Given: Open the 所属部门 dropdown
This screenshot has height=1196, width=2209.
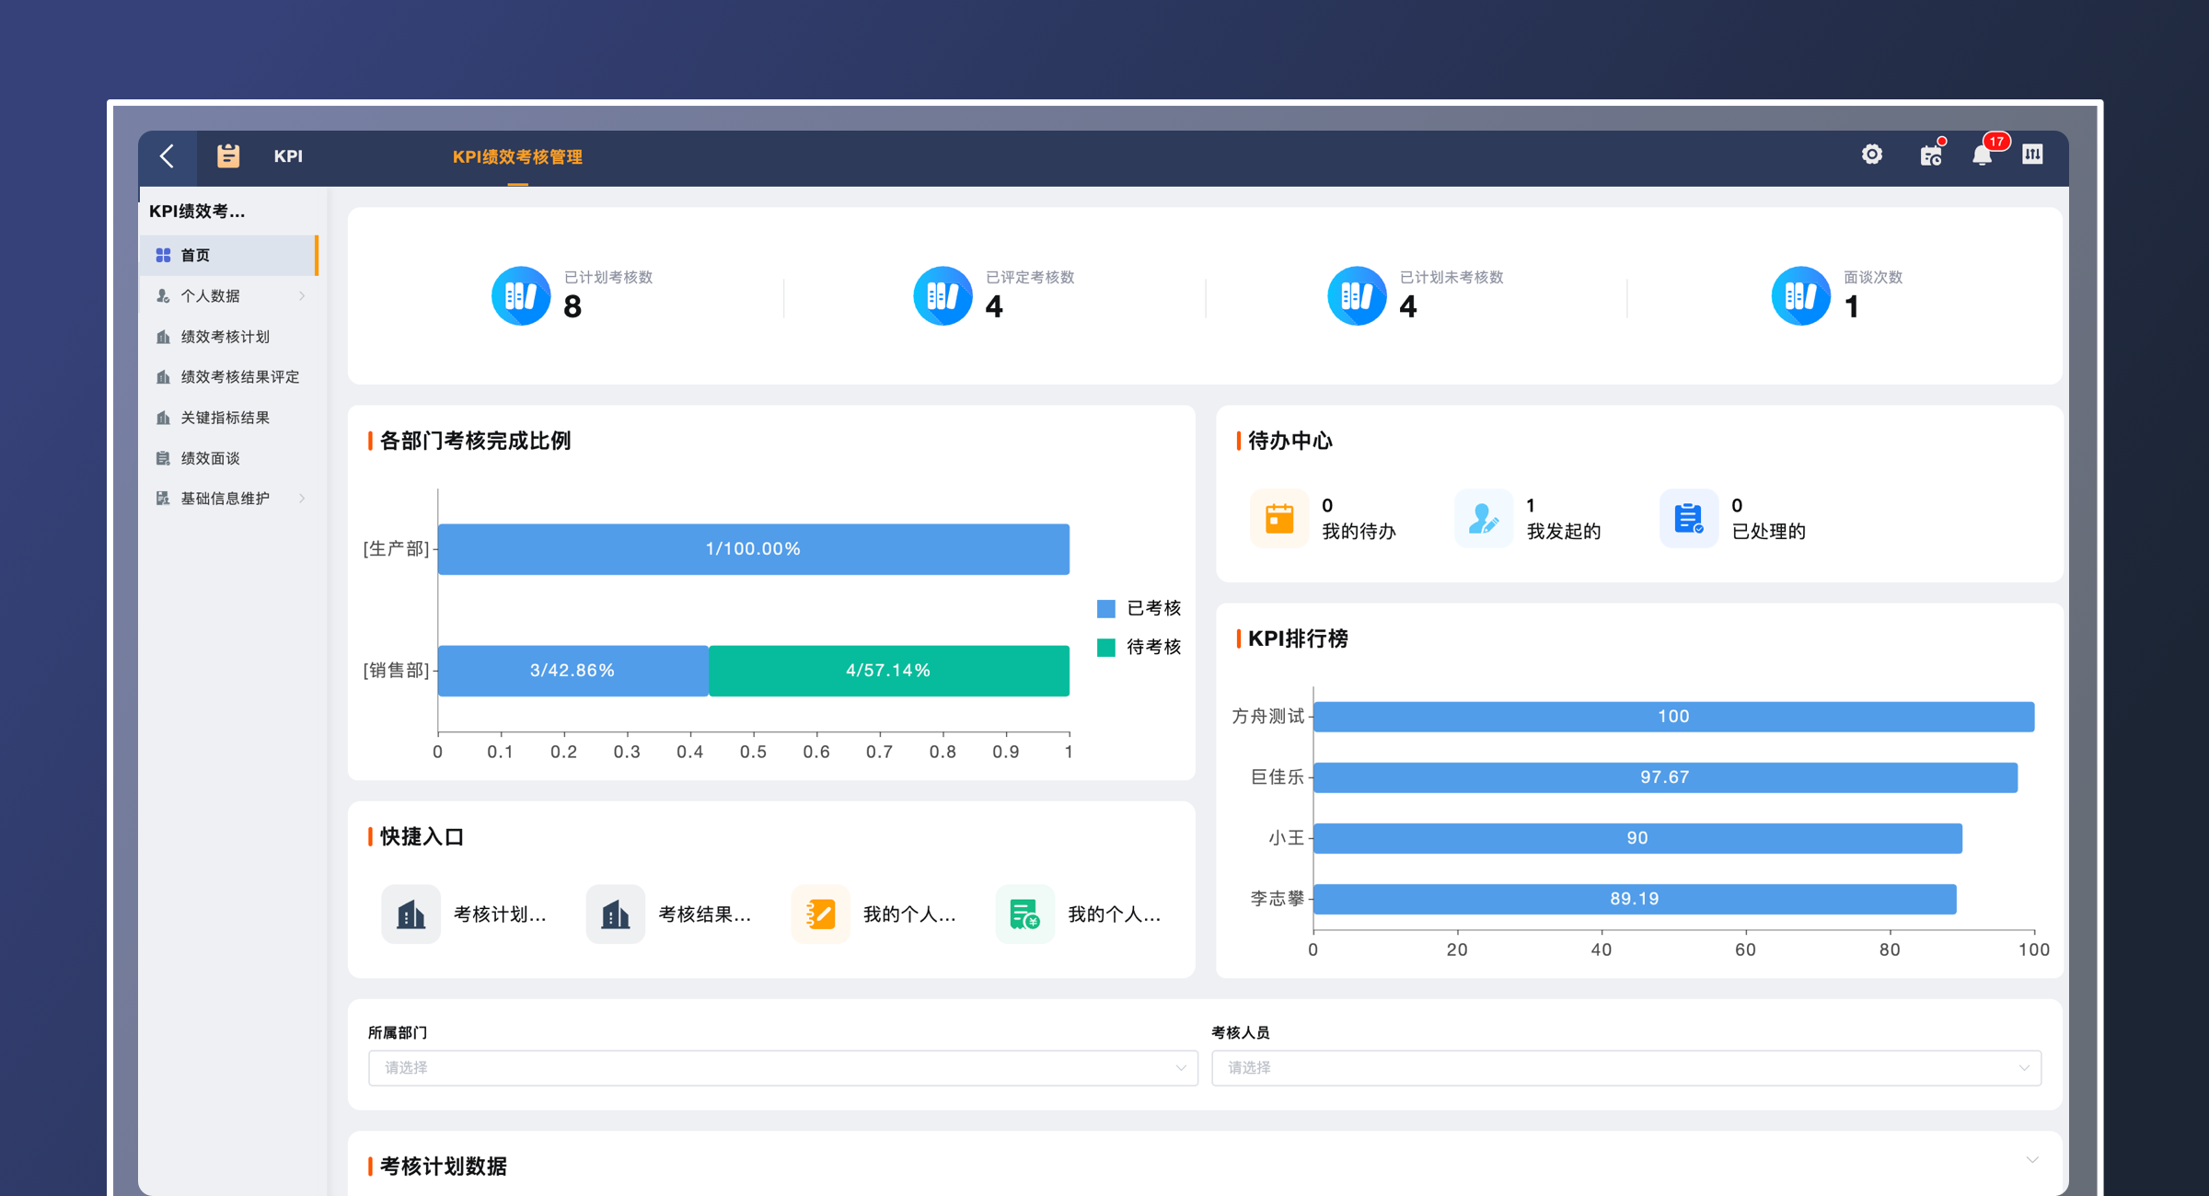Looking at the screenshot, I should pos(782,1068).
